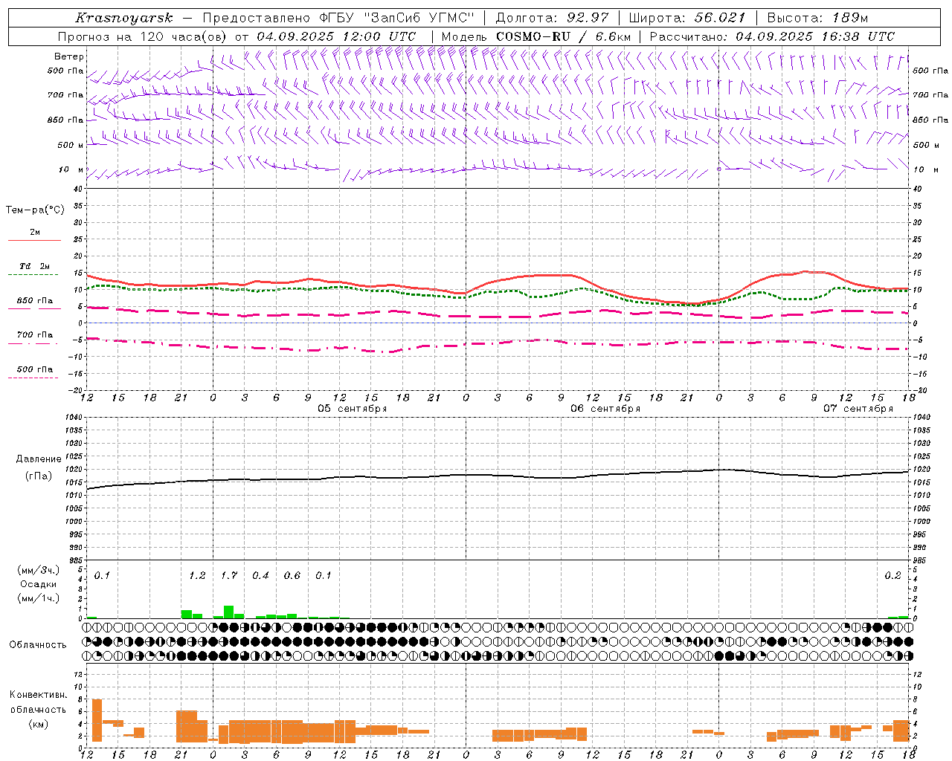Click the '1.7' precipitation amount

229,576
